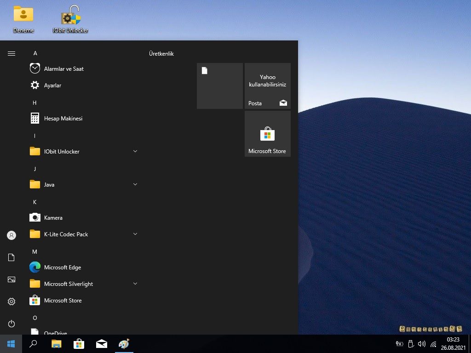Launch Microsoft Edge from app list

[84, 267]
